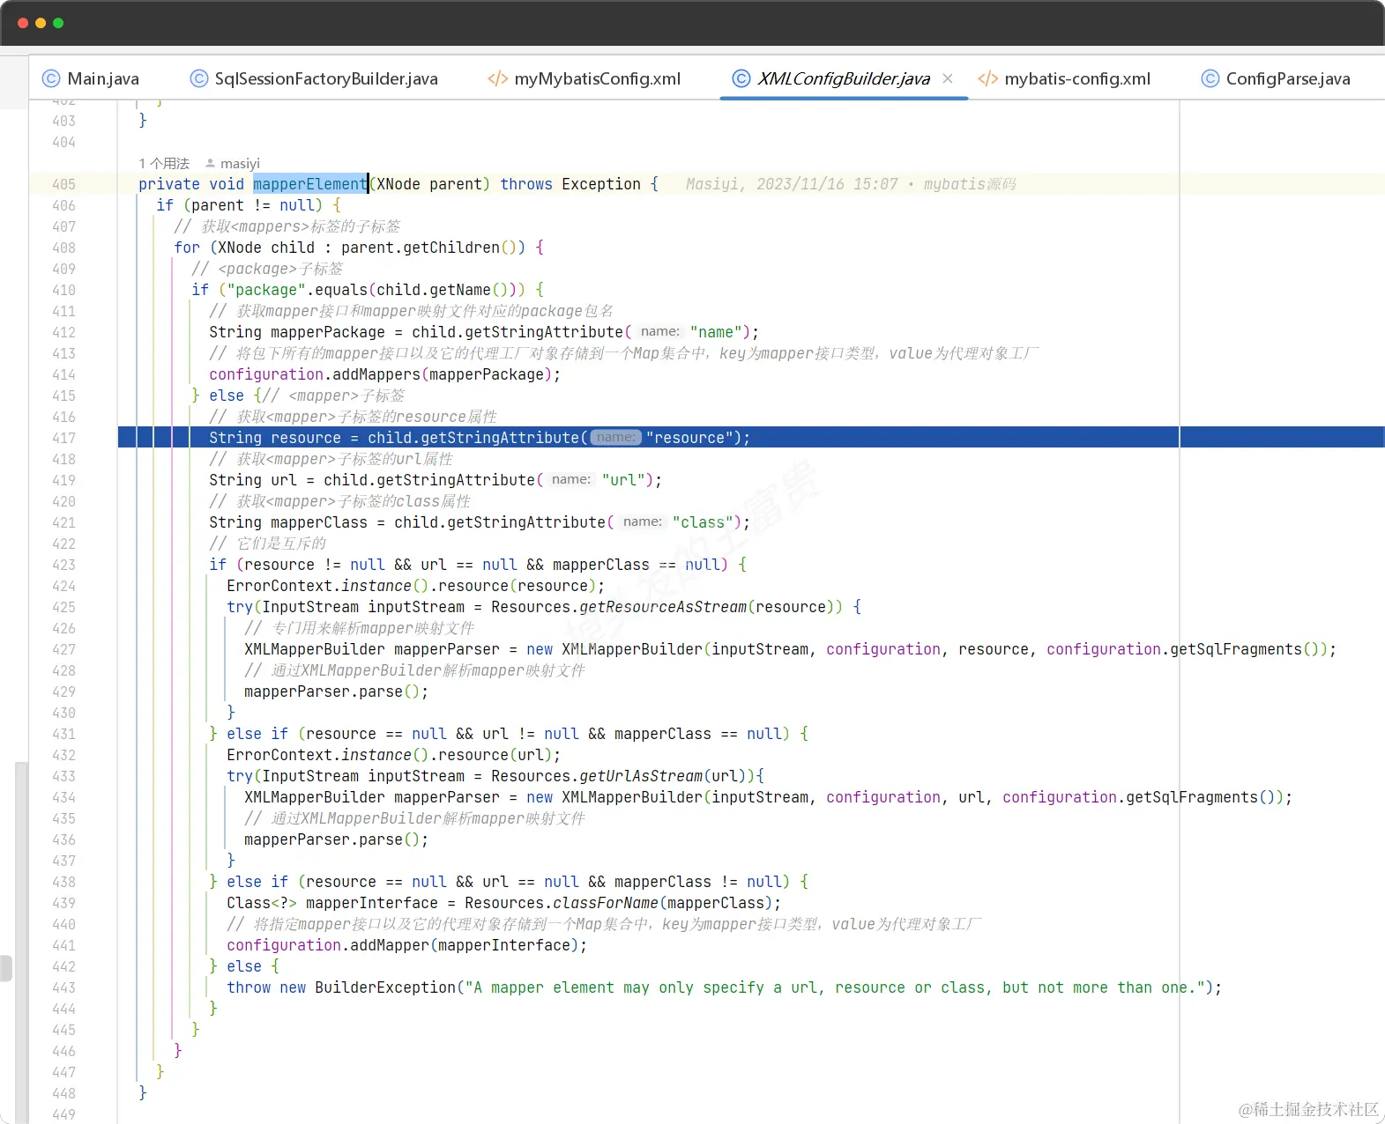Viewport: 1385px width, 1124px height.
Task: Click the mapperElement method name
Action: pos(310,184)
